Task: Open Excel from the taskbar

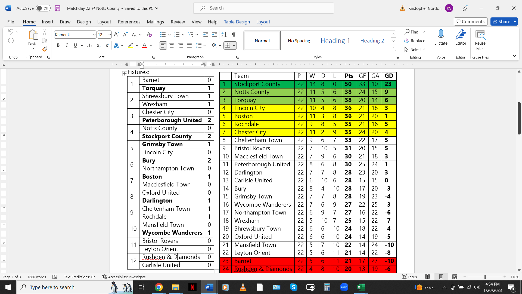Action: pyautogui.click(x=361, y=287)
